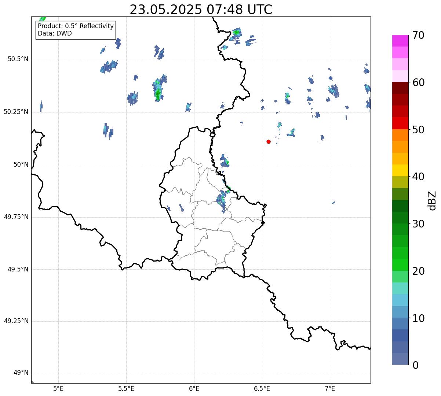441x396 pixels.
Task: Pick the bottom slate-blue swatch at 0 dBZ
Action: coord(400,359)
